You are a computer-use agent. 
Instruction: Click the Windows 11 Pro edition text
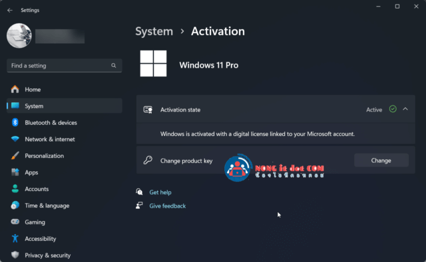tap(208, 65)
